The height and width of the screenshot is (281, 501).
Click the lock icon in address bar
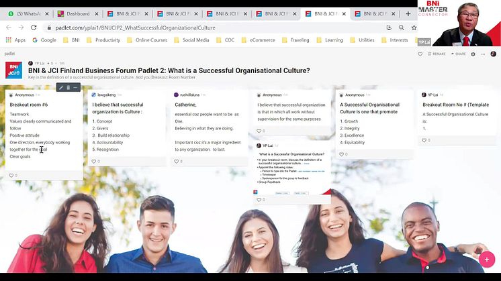coord(49,27)
